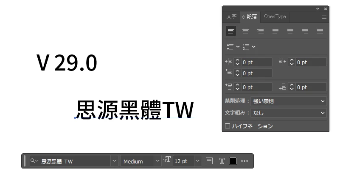Grab the contextual taskbar handle
340x174 pixels.
tap(25, 161)
